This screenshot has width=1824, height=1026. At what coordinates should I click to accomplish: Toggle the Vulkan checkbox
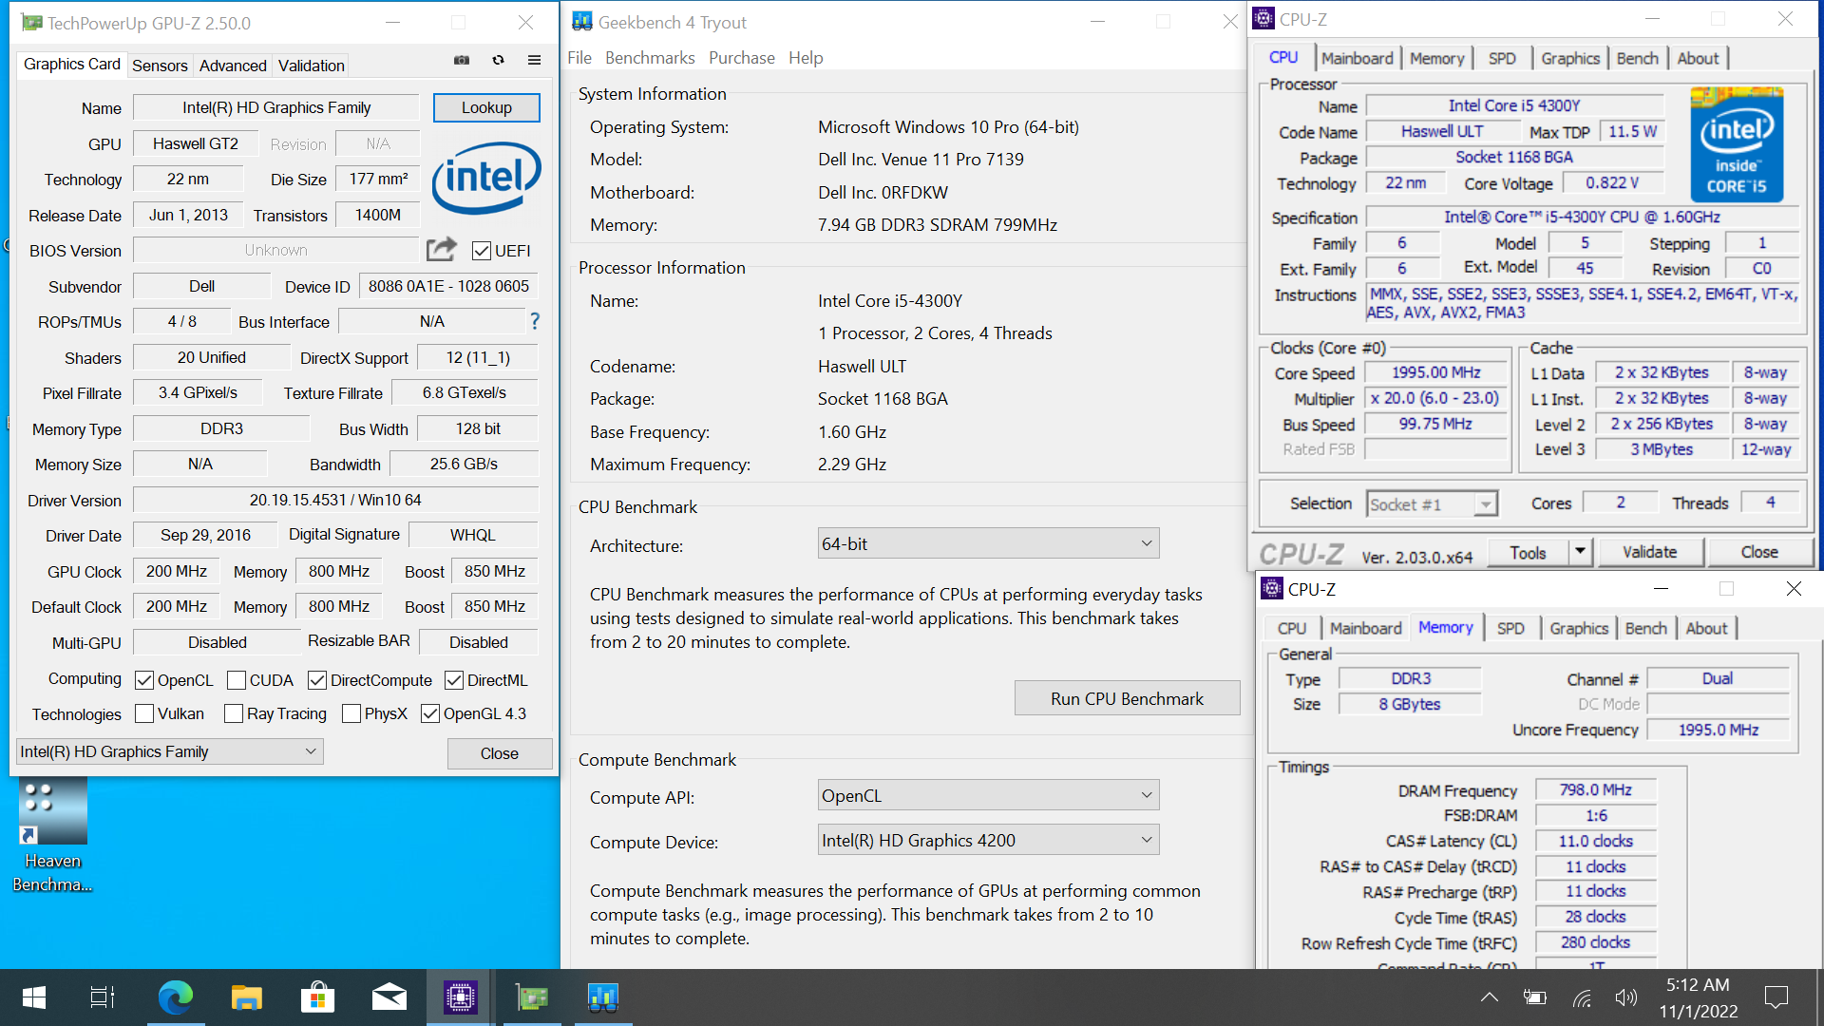coord(144,713)
